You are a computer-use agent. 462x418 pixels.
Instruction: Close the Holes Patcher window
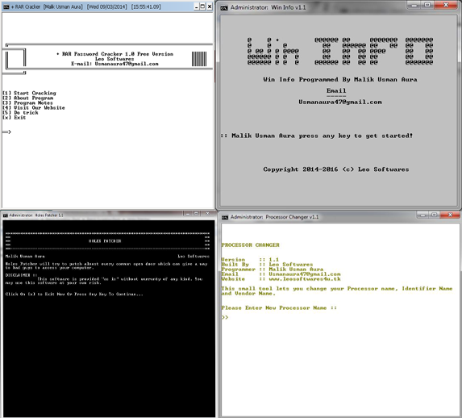[x=207, y=214]
